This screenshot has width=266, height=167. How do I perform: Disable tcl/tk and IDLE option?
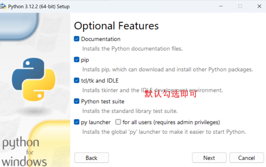click(x=77, y=80)
